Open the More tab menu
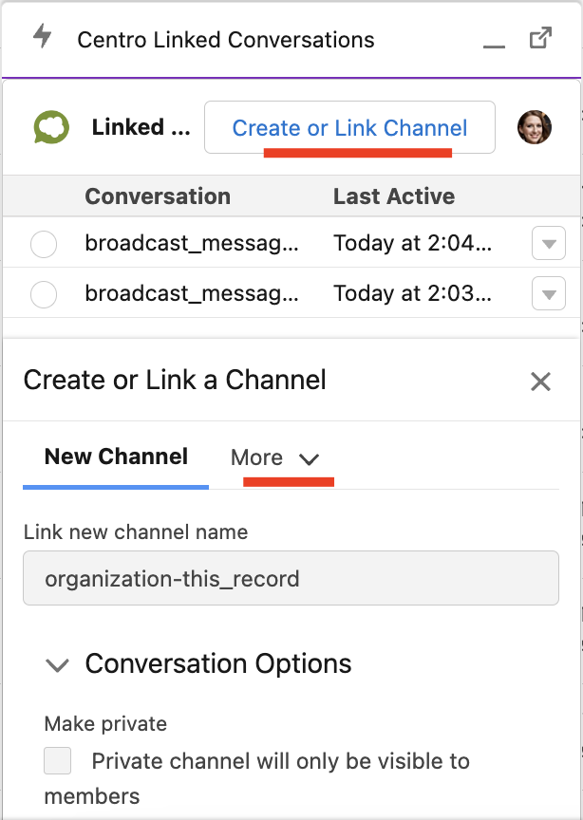Image resolution: width=583 pixels, height=820 pixels. pyautogui.click(x=274, y=457)
